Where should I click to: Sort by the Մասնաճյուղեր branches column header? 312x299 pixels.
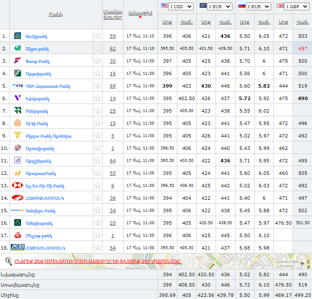(113, 15)
